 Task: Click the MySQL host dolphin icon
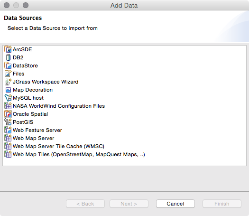pos(8,98)
